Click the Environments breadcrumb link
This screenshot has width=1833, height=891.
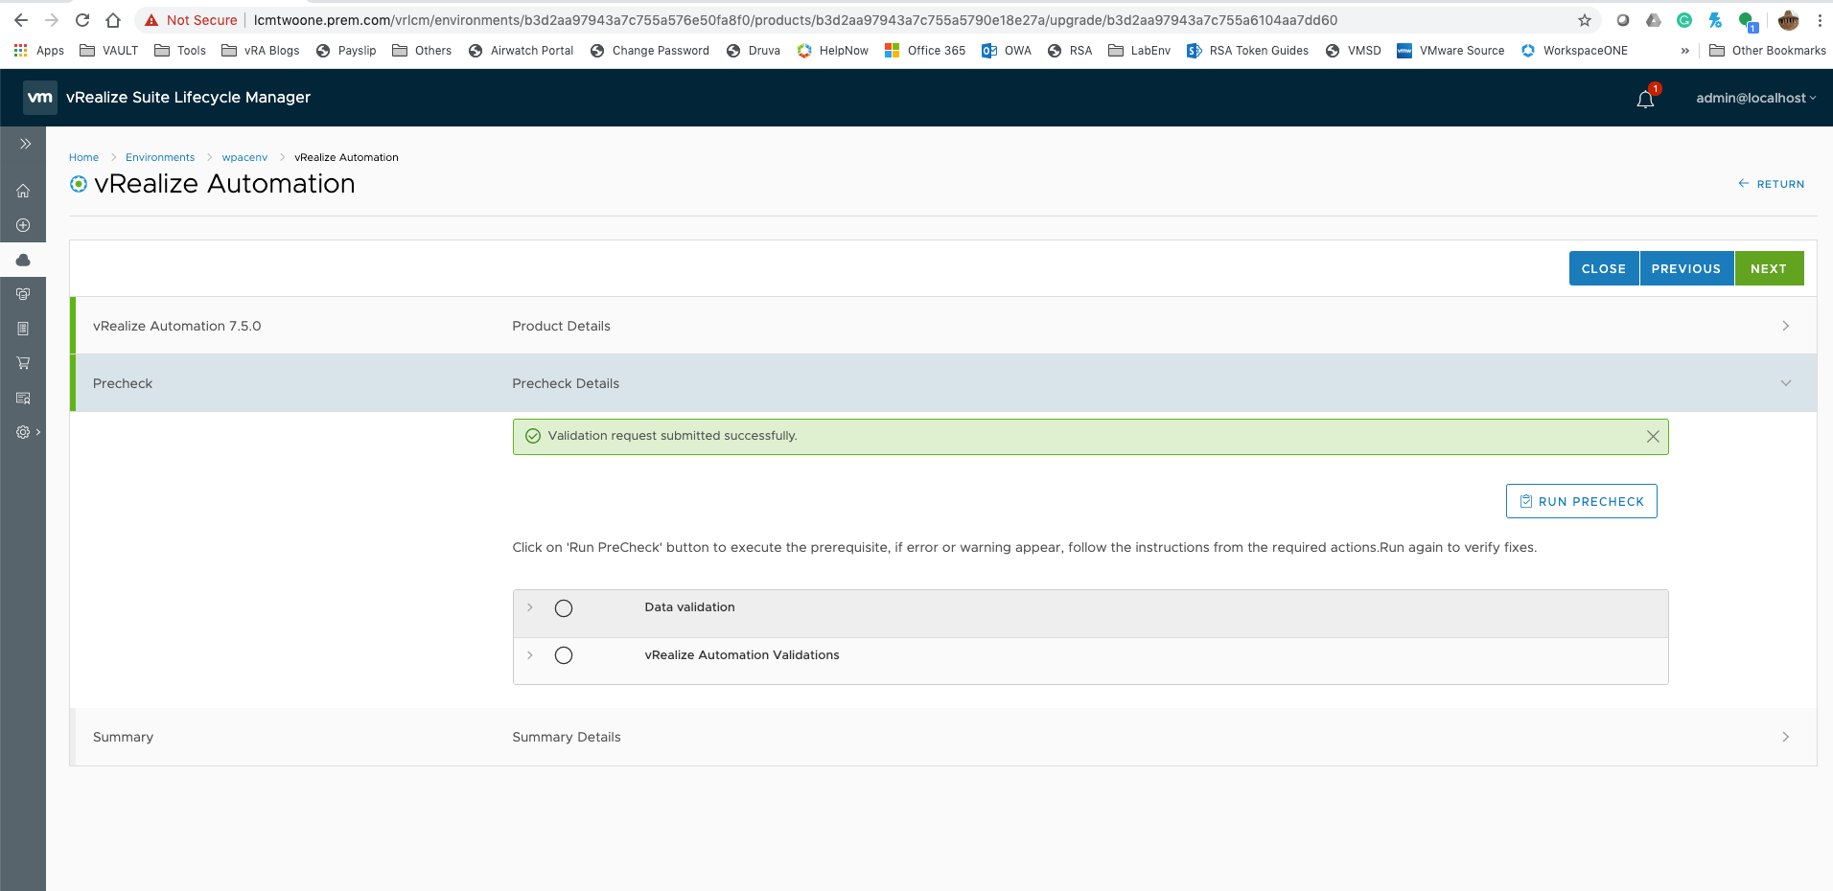160,157
